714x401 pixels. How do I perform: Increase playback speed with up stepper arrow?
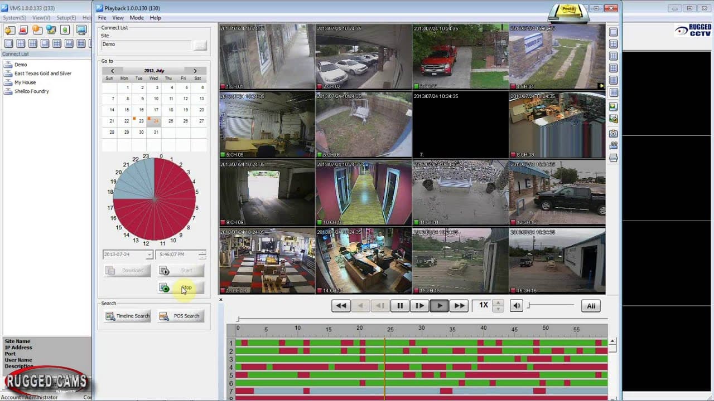pos(498,302)
